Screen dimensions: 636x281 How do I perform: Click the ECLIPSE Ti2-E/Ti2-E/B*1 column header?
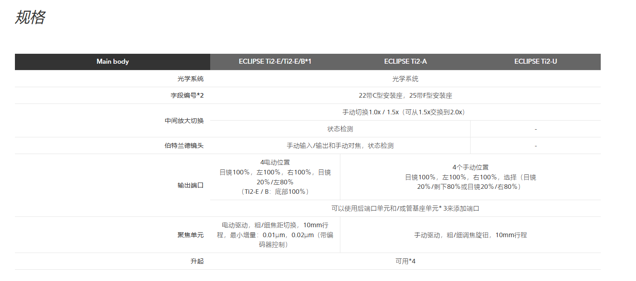275,61
